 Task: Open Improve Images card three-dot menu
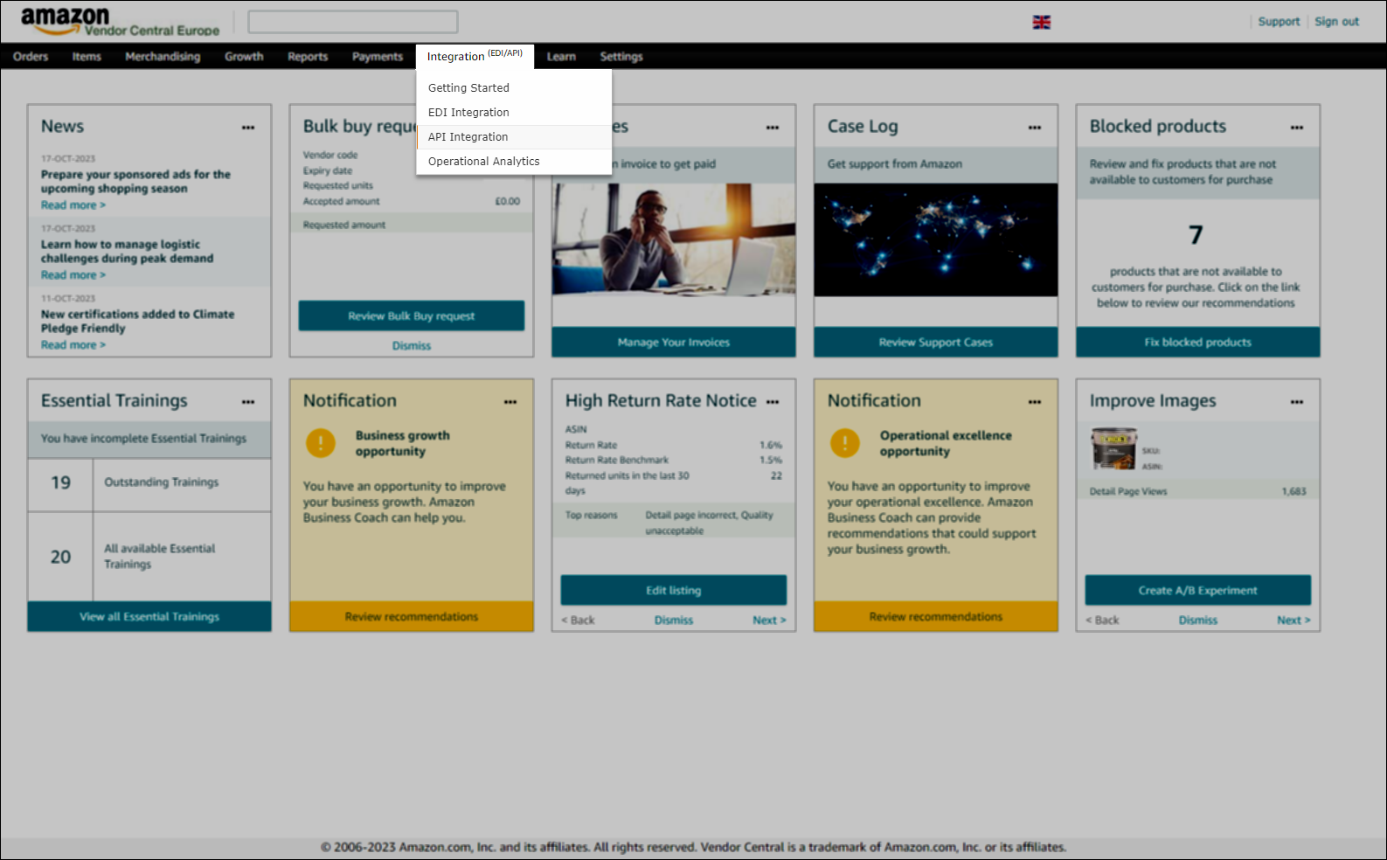tap(1297, 402)
